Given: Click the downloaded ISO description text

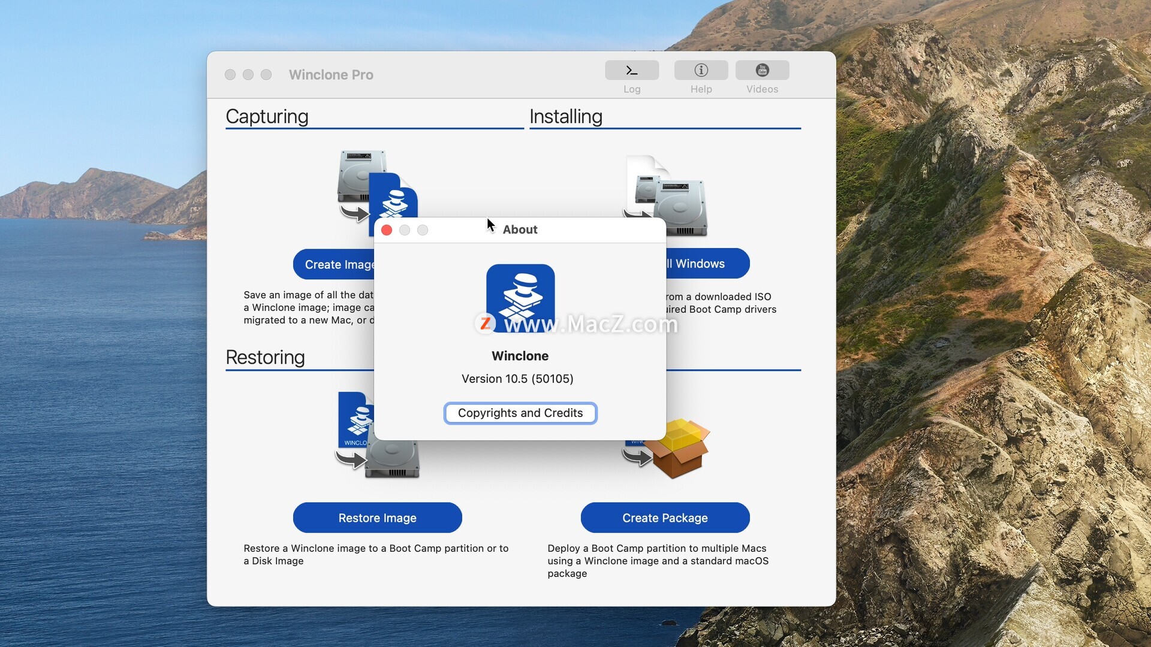Looking at the screenshot, I should [721, 303].
